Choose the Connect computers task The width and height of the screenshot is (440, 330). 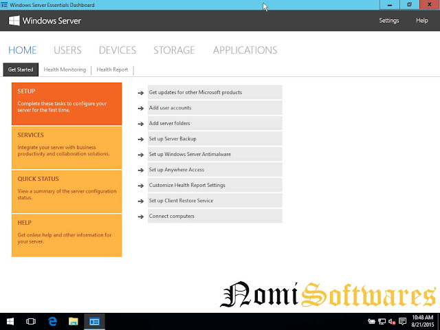(215, 216)
